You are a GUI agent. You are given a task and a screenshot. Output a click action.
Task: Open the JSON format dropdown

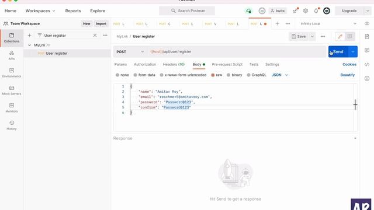pyautogui.click(x=280, y=75)
